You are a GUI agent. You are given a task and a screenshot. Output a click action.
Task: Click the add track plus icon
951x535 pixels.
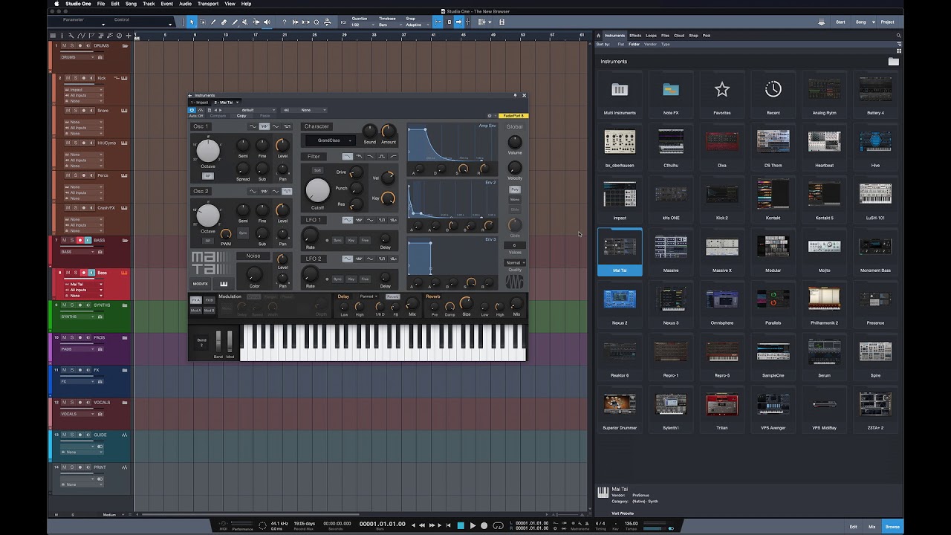pos(128,35)
